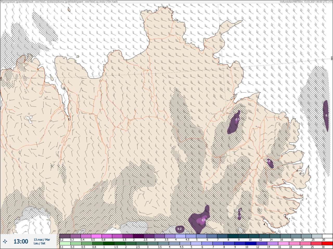Pick the dark mauve 0.2 legend swatch
Viewport: 333px width, 249px height.
pyautogui.click(x=65, y=236)
